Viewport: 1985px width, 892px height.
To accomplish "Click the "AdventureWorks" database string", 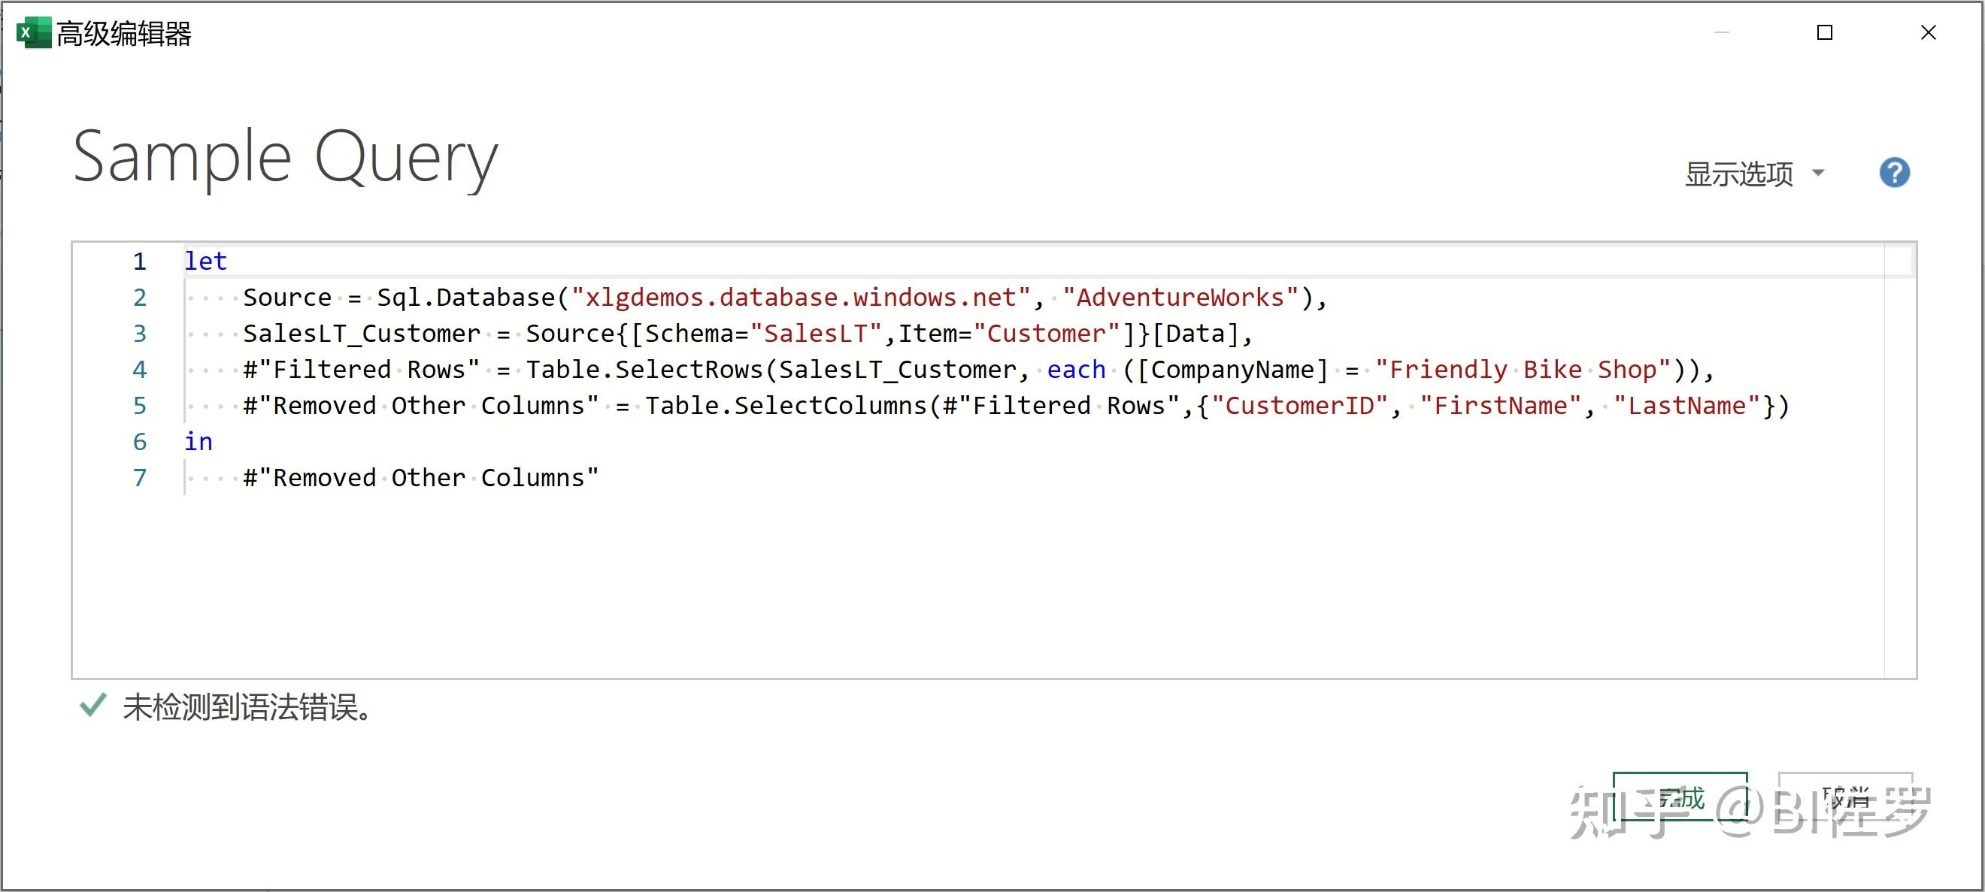I will pos(1179,298).
